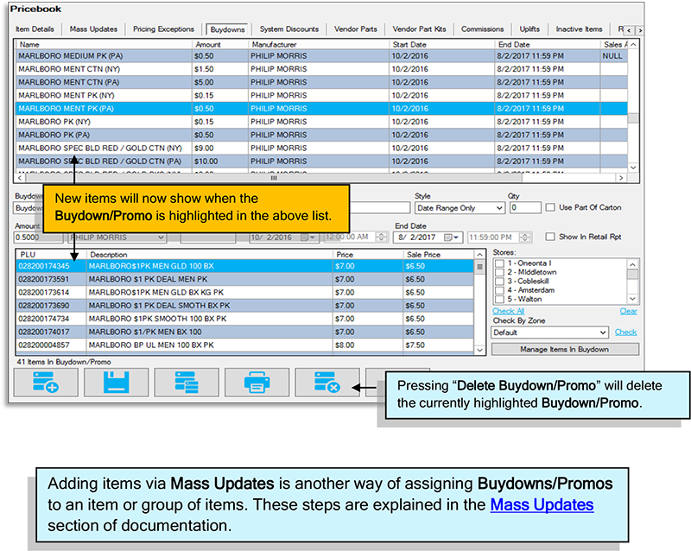This screenshot has width=691, height=551.
Task: Click the Check All link
Action: (508, 311)
